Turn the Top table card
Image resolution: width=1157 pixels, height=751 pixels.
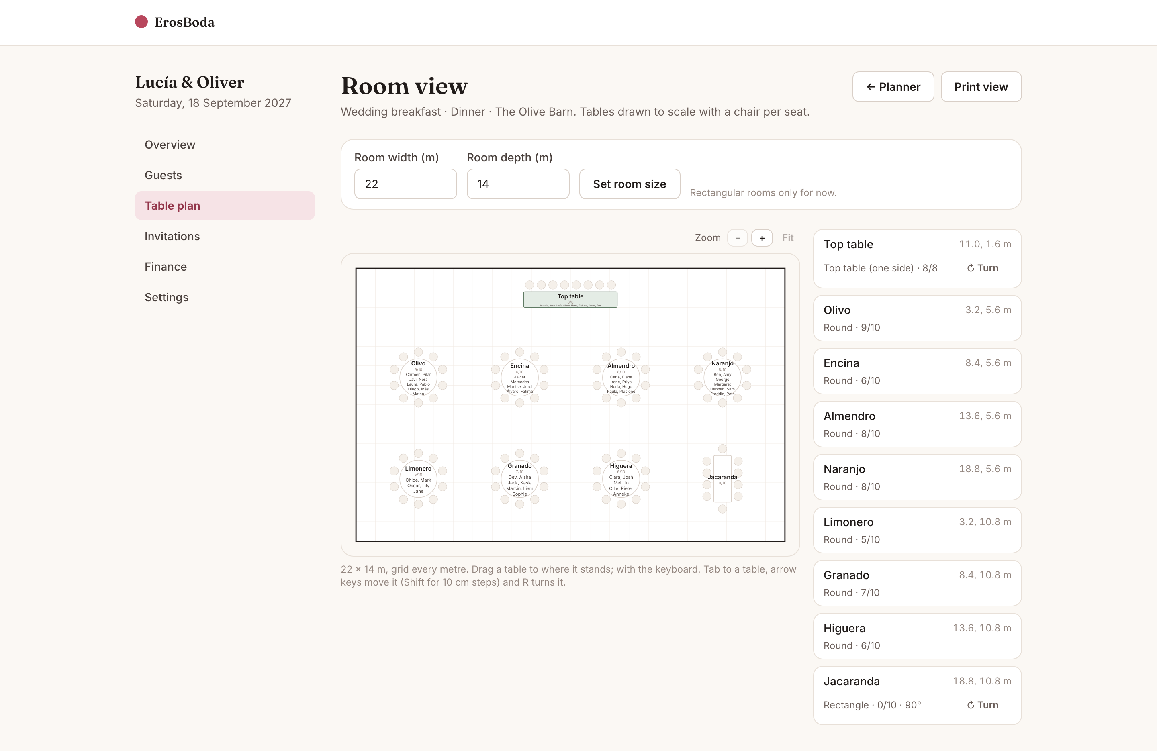pyautogui.click(x=983, y=268)
